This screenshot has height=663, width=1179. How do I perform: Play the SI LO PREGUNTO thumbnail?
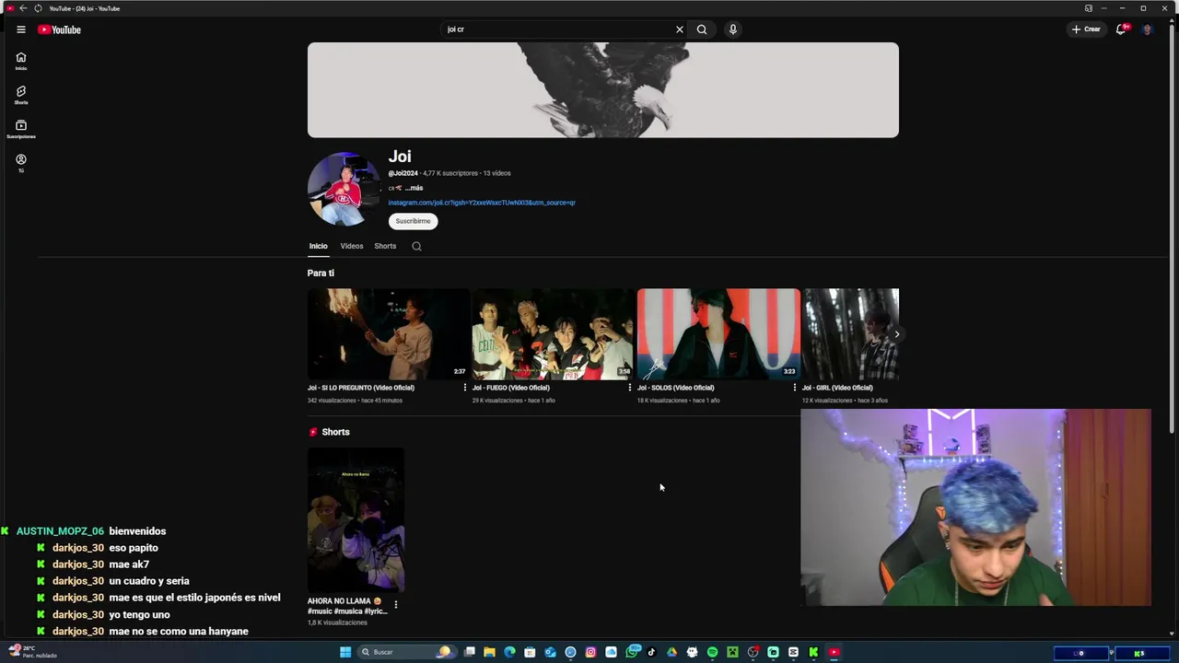pos(389,333)
